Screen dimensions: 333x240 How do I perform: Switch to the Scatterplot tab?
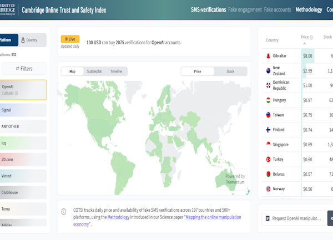[93, 72]
